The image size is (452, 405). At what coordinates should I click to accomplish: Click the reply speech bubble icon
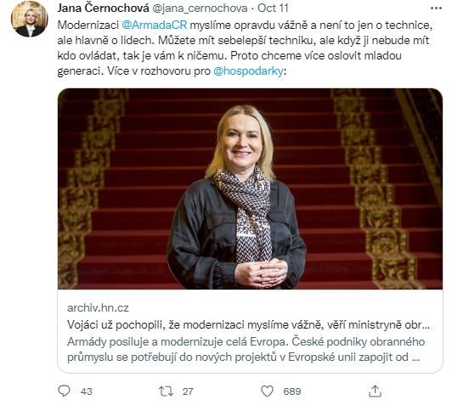[64, 391]
